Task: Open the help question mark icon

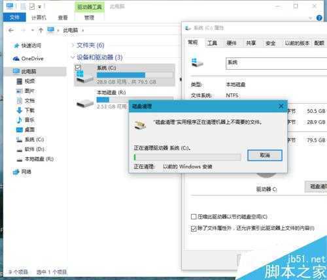Action: click(319, 18)
